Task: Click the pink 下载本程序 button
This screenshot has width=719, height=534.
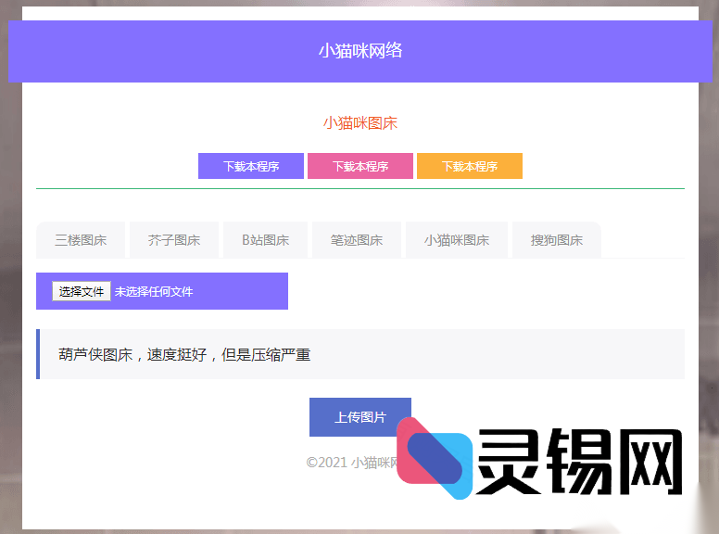Action: 359,167
